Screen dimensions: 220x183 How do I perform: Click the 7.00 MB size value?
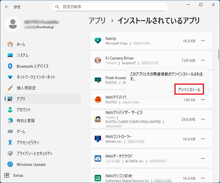click(x=188, y=60)
